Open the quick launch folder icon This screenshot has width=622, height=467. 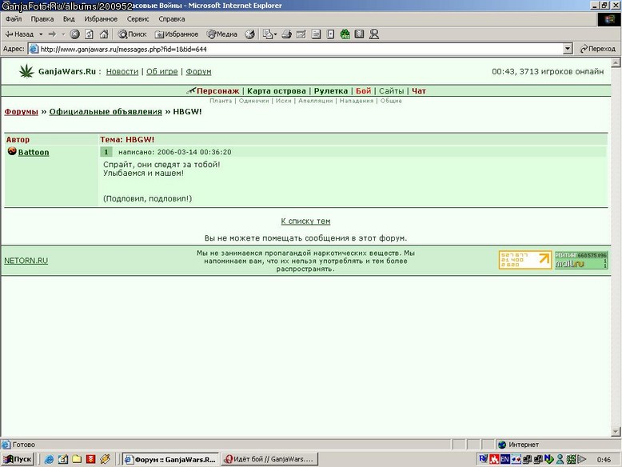[77, 459]
